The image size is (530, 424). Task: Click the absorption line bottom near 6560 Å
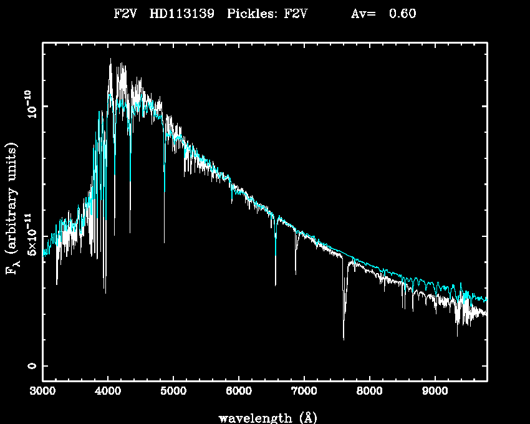coord(276,284)
